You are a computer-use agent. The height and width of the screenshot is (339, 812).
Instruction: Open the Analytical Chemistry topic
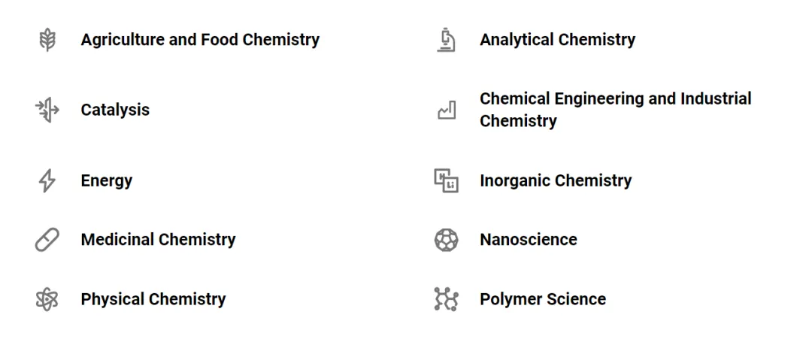557,40
